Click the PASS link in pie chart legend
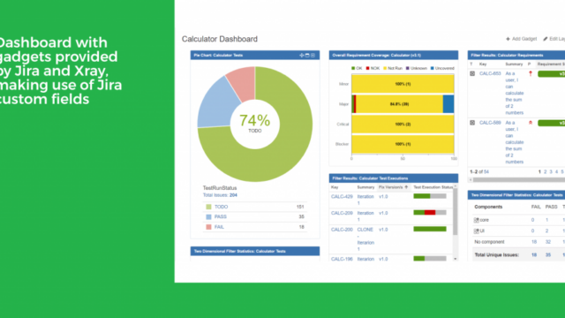 tap(221, 217)
